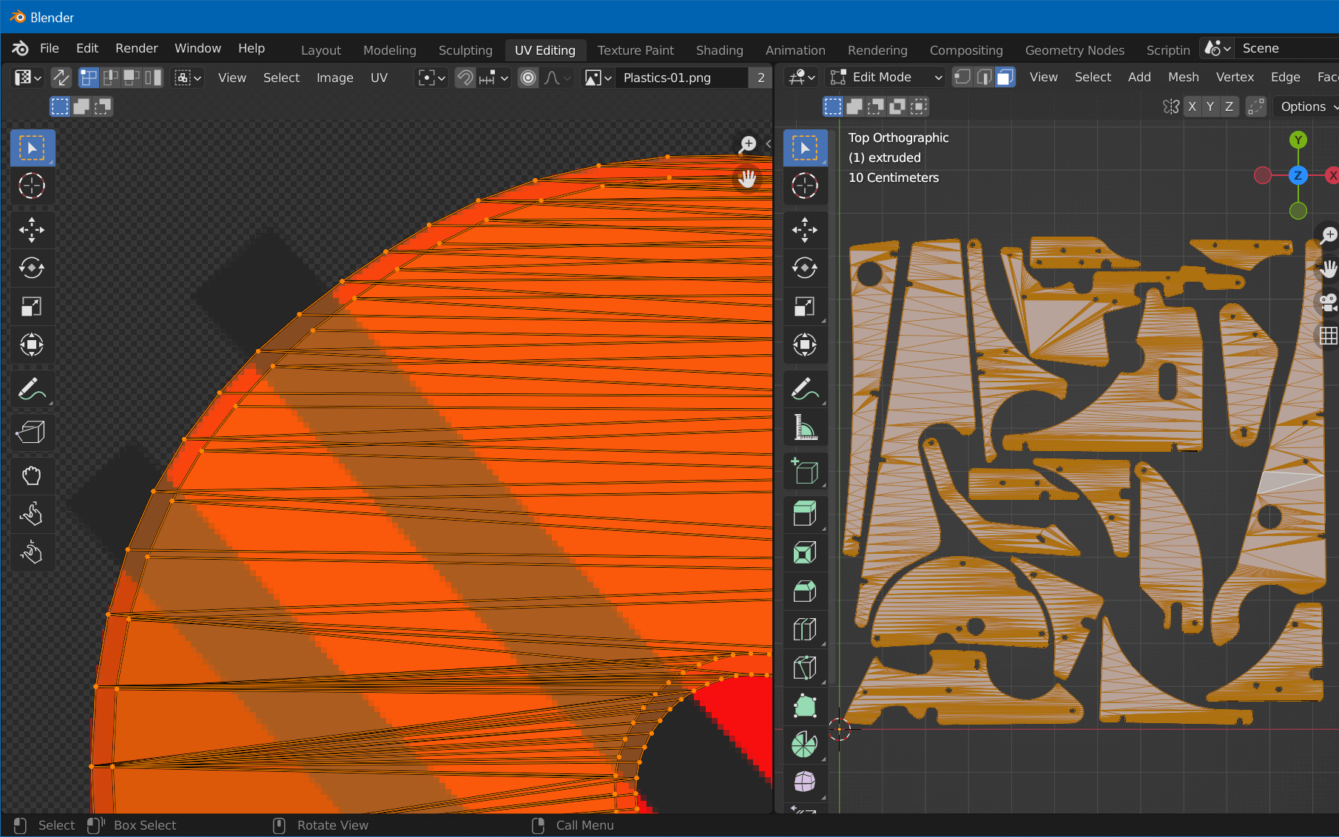Click the viewport camera view icon

pyautogui.click(x=1328, y=302)
